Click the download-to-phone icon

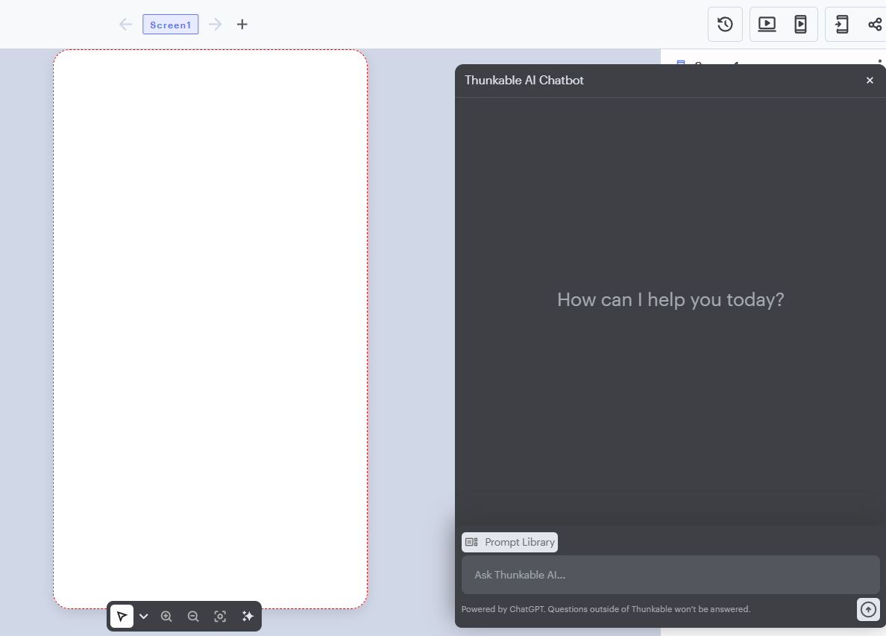[x=842, y=25]
